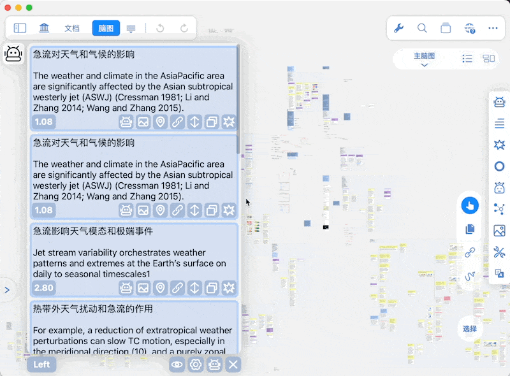Click the redo arrow in top toolbar
The height and width of the screenshot is (376, 510).
184,28
